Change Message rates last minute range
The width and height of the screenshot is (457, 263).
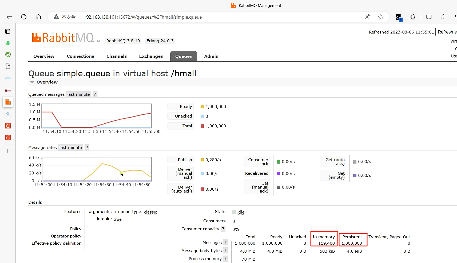click(71, 147)
